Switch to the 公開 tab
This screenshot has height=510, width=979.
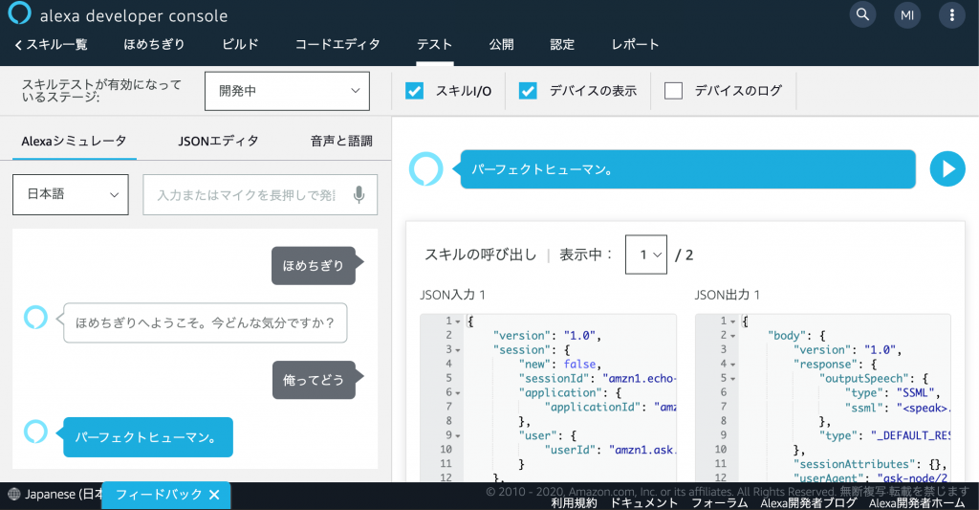501,44
